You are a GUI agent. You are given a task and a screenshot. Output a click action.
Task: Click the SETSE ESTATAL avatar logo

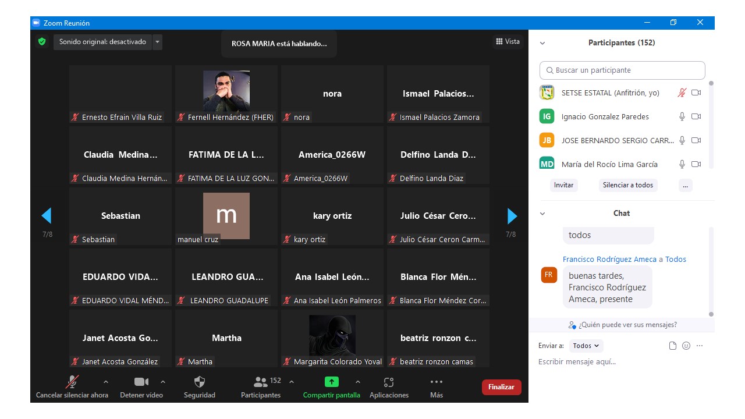[x=547, y=93]
